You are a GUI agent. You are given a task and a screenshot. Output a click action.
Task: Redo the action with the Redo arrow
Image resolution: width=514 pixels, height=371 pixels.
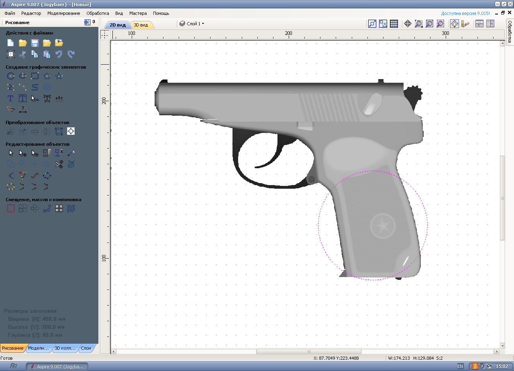tap(71, 54)
